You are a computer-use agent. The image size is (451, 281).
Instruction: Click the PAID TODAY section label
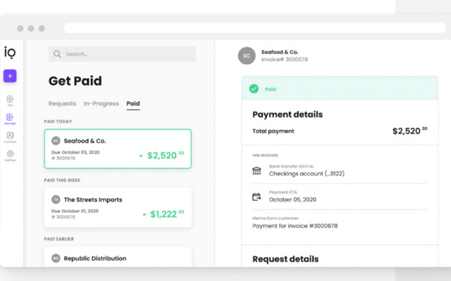pyautogui.click(x=58, y=122)
